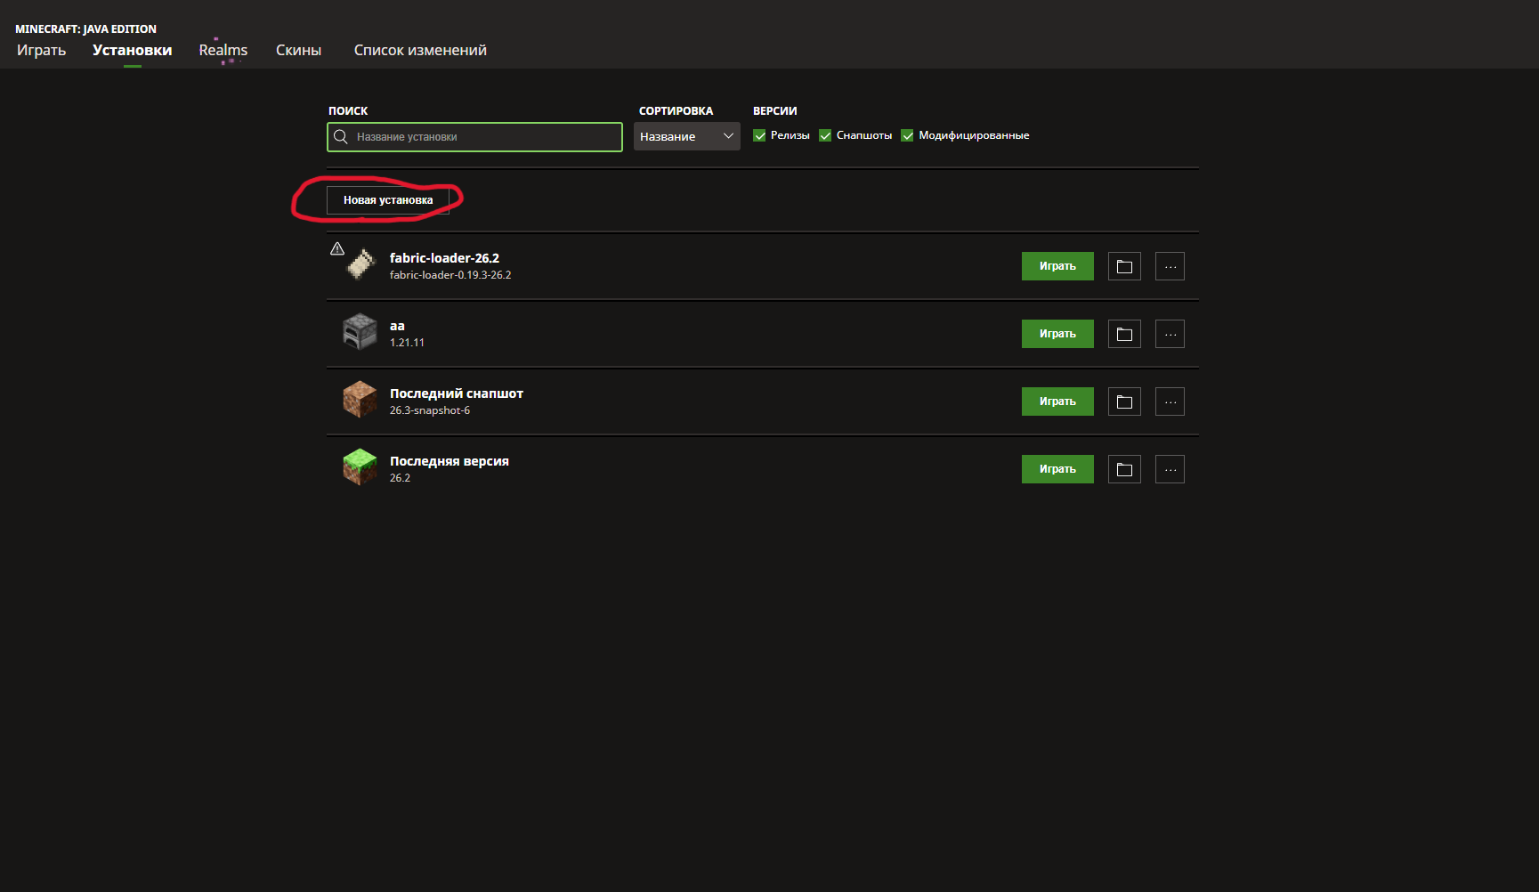Focus the Название установки search field

(474, 137)
